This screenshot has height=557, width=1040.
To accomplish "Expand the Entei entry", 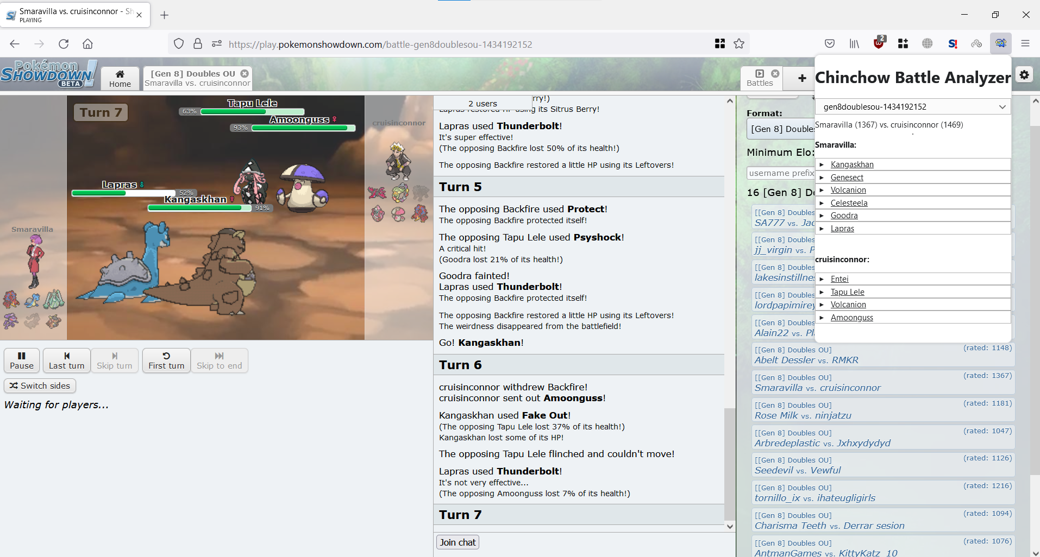I will (913, 279).
